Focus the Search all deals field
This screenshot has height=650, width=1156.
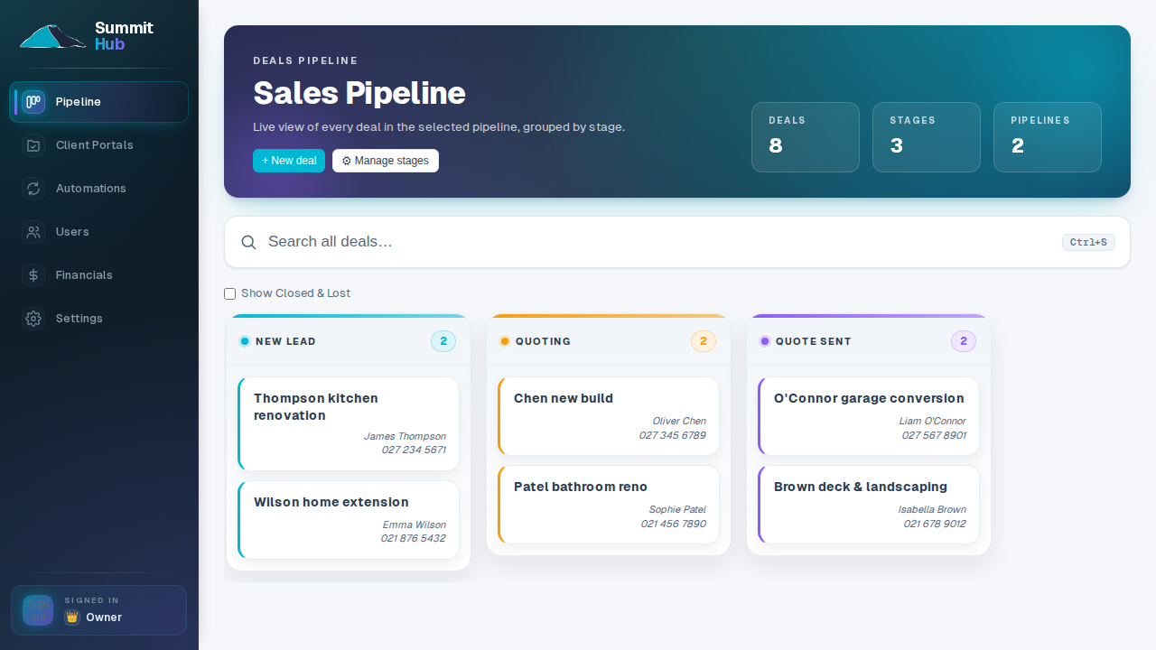677,242
